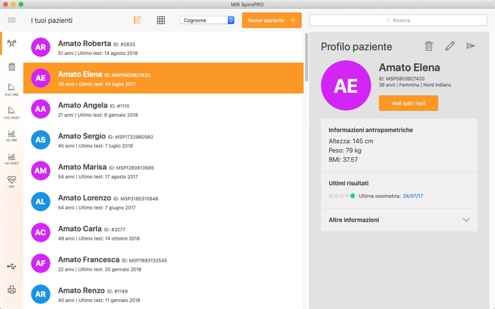Edit patient profile with pencil icon
Viewport: 495px width, 309px height.
(450, 46)
